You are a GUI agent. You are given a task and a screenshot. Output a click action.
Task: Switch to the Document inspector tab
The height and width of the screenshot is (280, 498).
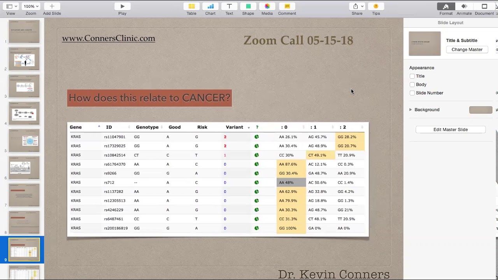[484, 6]
